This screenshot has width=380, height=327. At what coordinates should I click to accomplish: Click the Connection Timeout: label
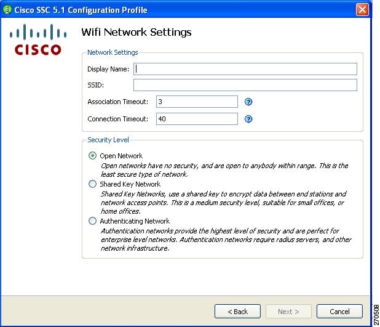coord(118,119)
